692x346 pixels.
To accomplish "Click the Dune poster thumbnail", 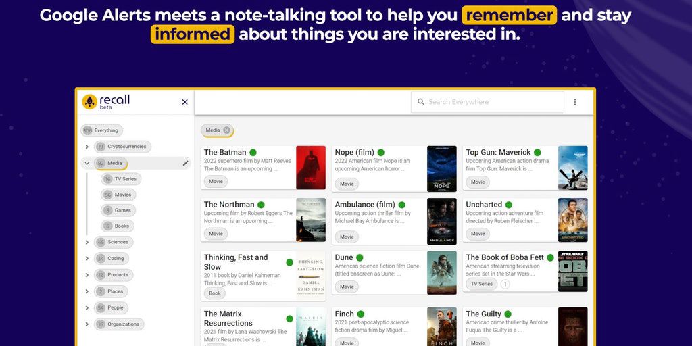I will point(442,273).
